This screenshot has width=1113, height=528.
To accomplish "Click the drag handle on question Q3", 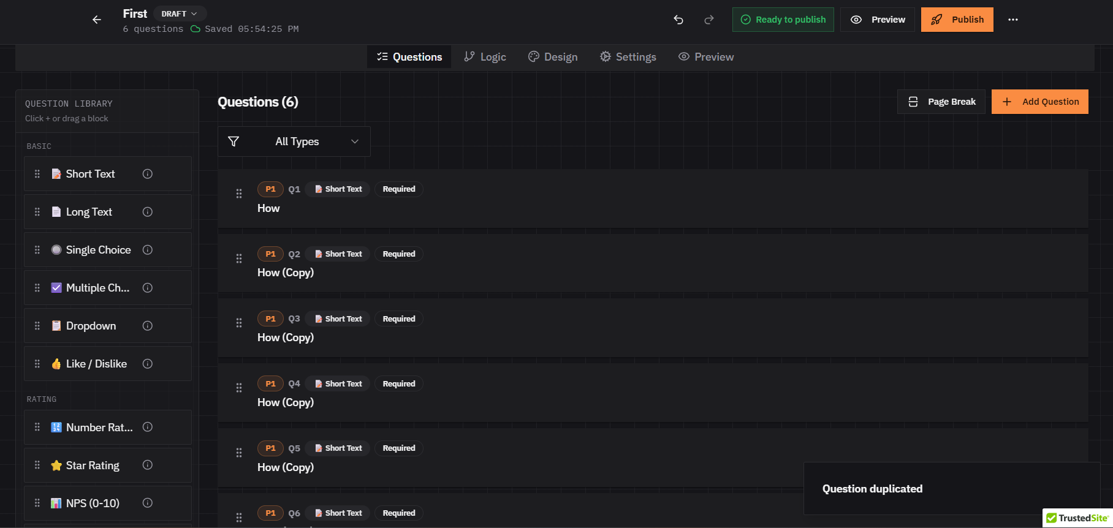I will click(239, 323).
